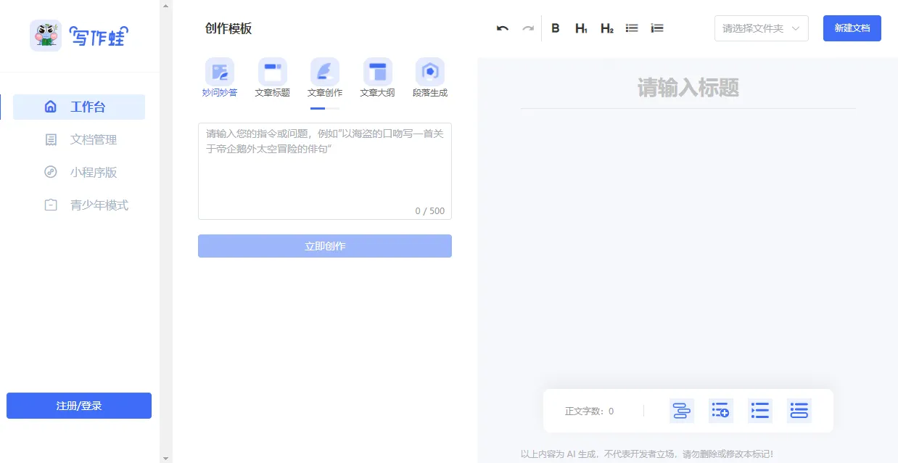The height and width of the screenshot is (463, 898).
Task: Click the third bottom toolbar list icon
Action: tap(760, 411)
